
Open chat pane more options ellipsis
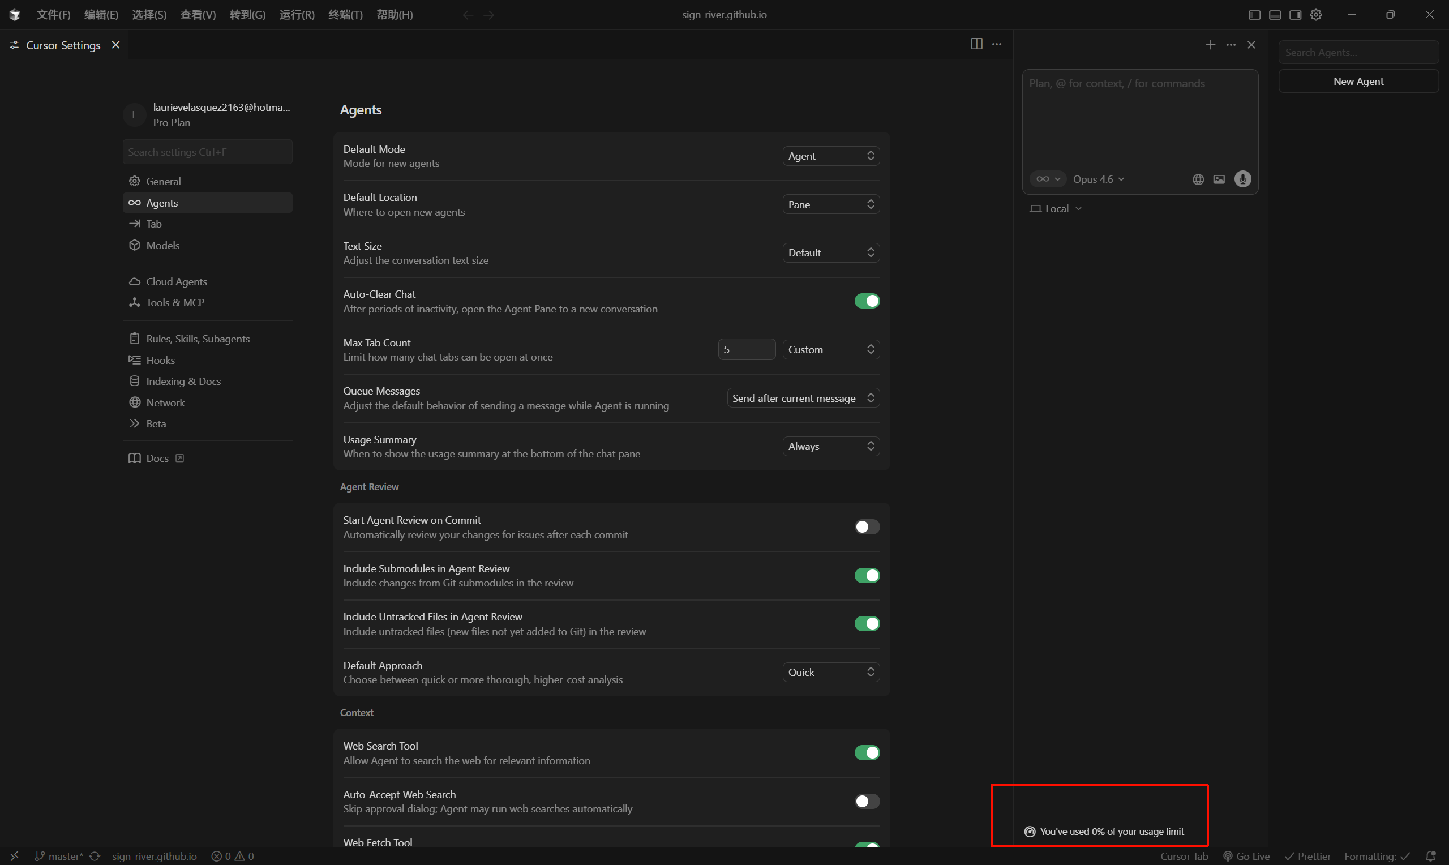pyautogui.click(x=1231, y=45)
